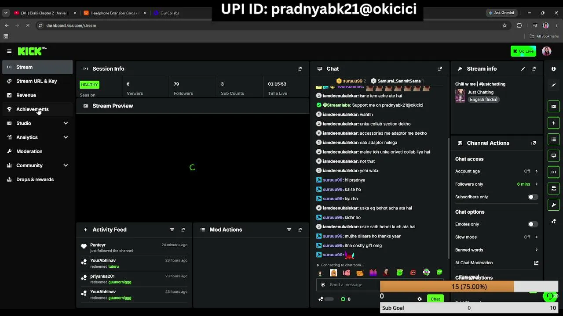Toggle Chat widget icon in right rail
Viewport: 563px width, 316px height.
pos(554,155)
